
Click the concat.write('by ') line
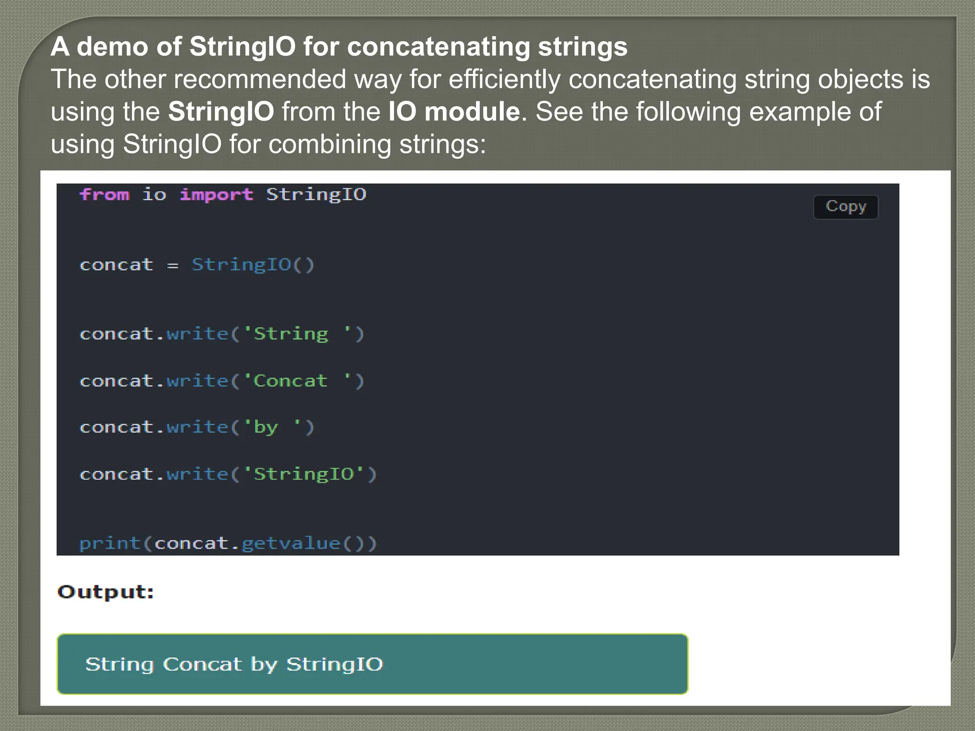point(197,427)
